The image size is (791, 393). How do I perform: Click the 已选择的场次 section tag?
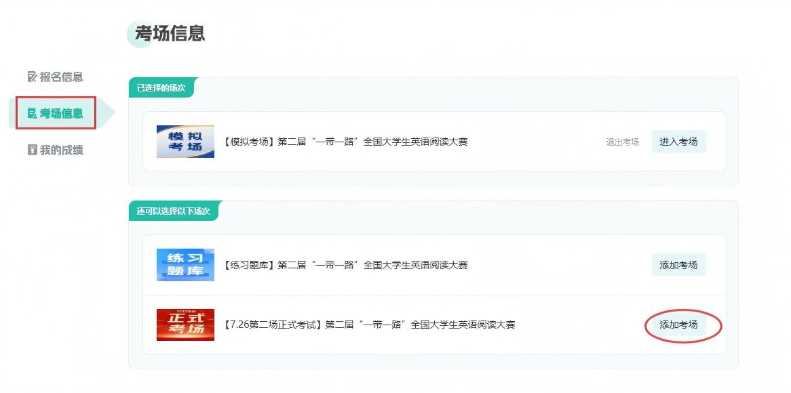pos(161,87)
